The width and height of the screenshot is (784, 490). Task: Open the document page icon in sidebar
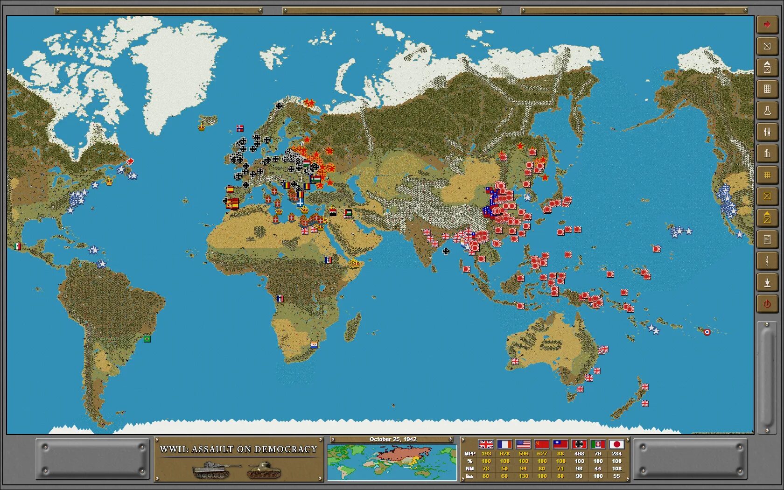click(767, 239)
